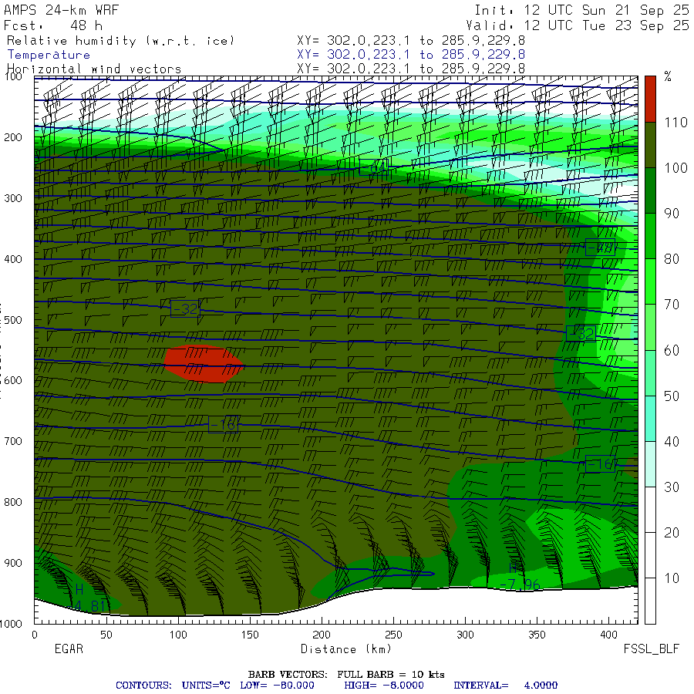694x694 pixels.
Task: Click the 'INTERVAL= 4.0000' legend value
Action: coord(505,686)
